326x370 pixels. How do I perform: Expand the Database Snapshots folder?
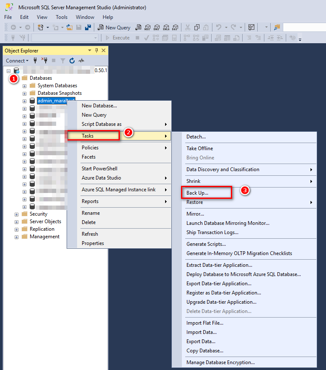25,94
